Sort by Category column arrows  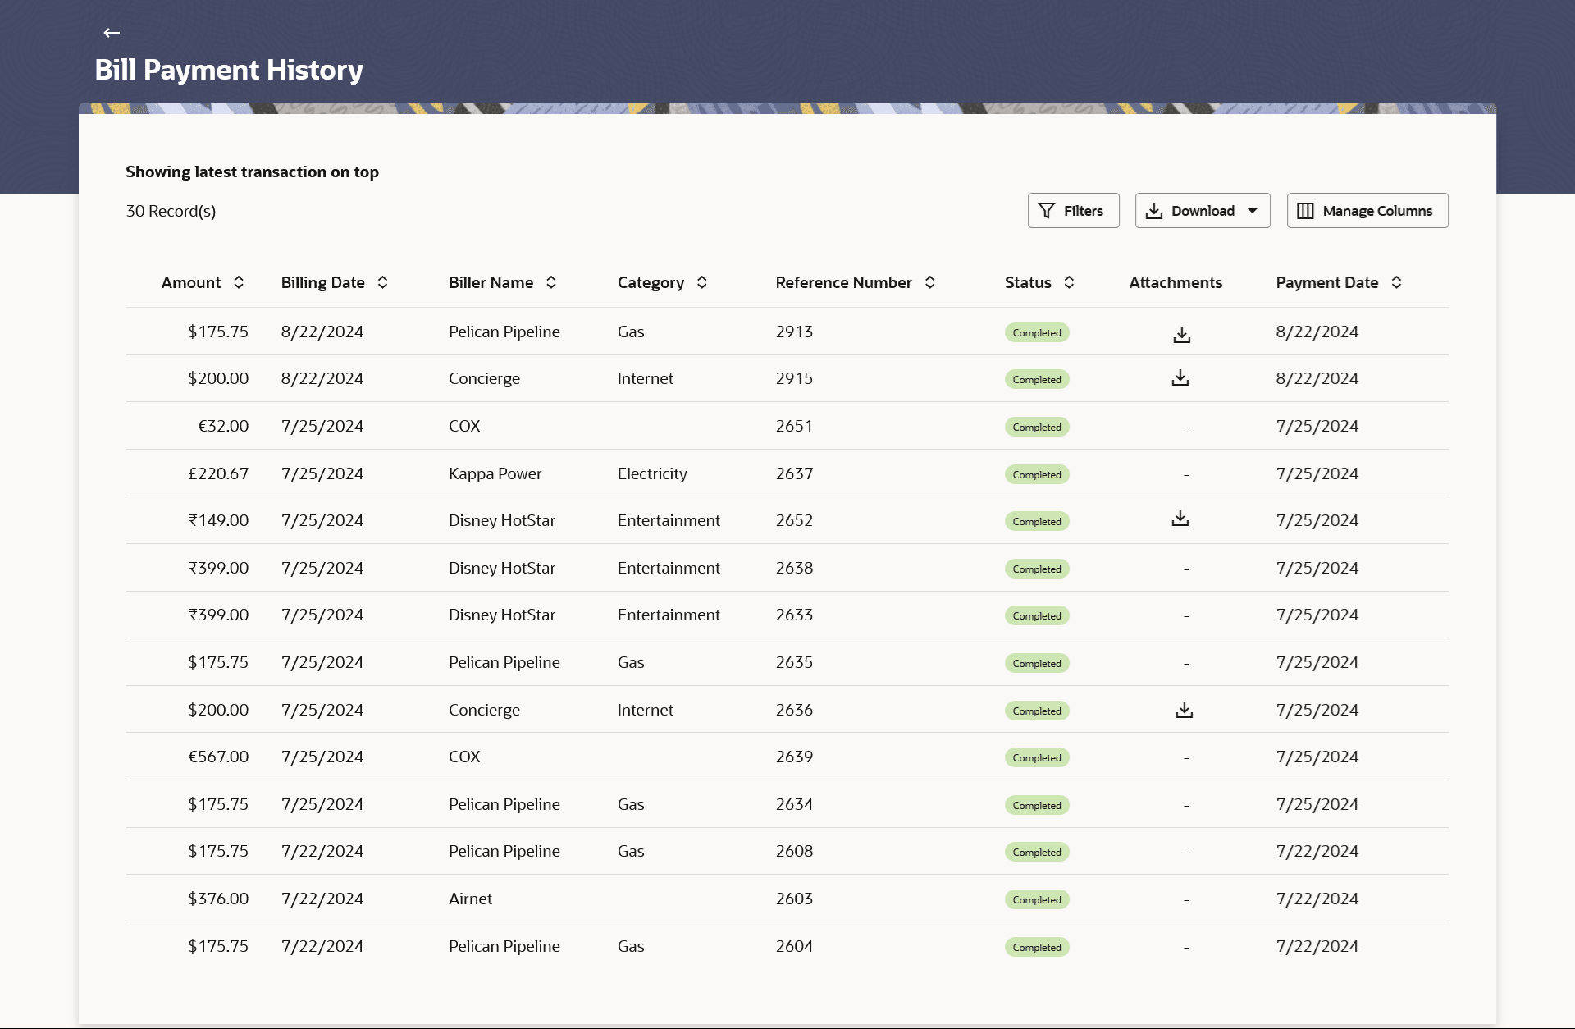[x=702, y=282]
